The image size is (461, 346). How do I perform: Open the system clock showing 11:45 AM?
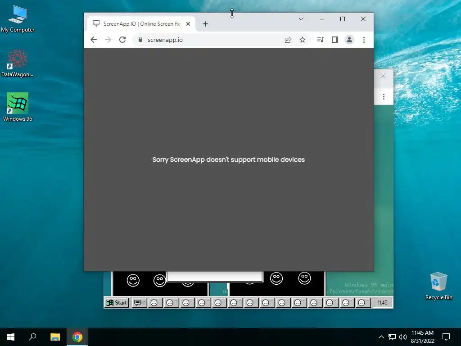point(422,337)
